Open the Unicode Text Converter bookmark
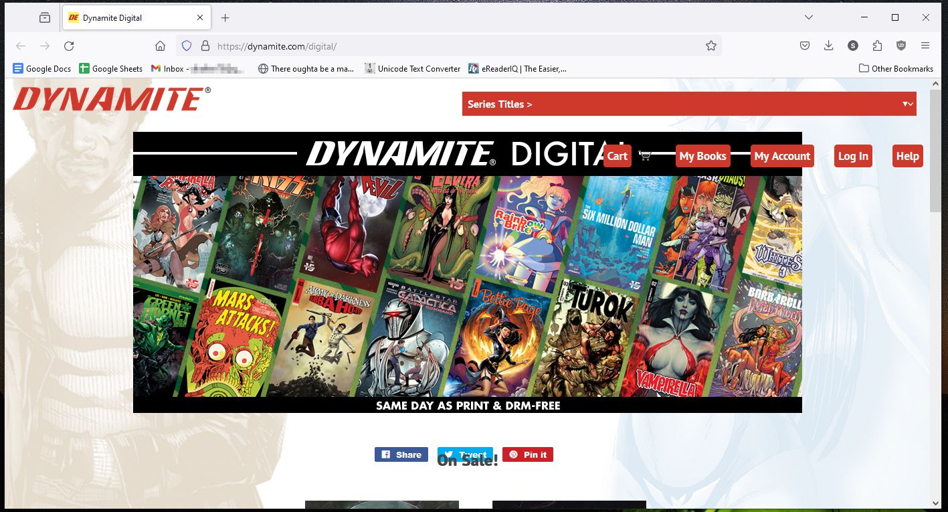 pyautogui.click(x=412, y=68)
